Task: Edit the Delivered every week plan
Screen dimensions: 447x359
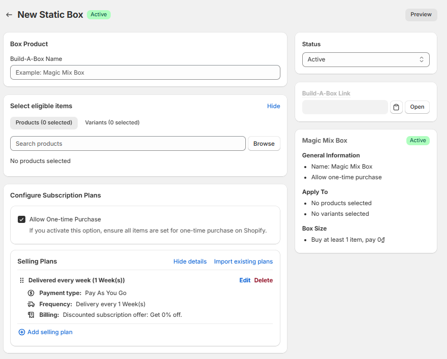Action: pyautogui.click(x=245, y=280)
